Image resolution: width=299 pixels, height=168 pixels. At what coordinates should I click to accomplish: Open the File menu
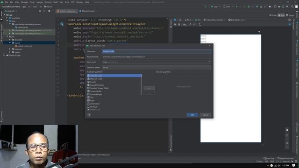point(7,2)
